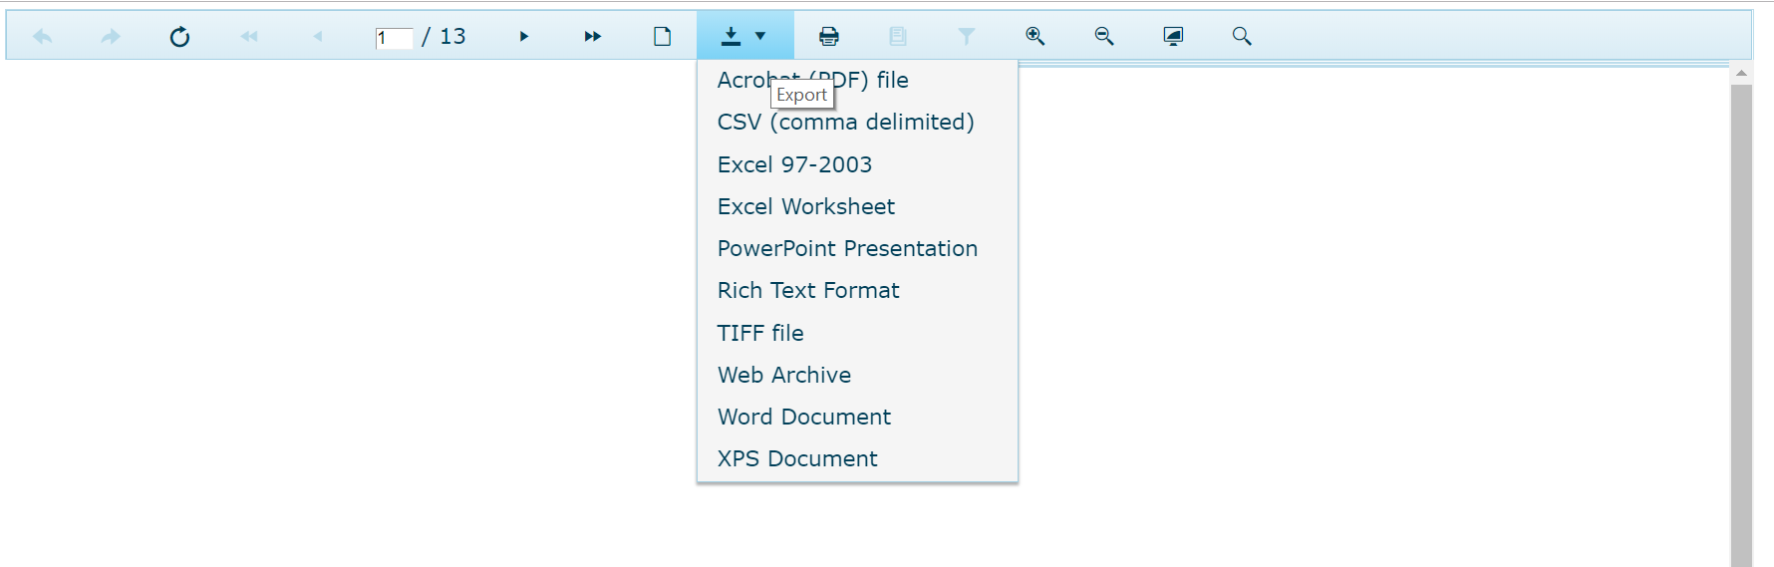
Task: Export to Word Document
Action: tap(804, 417)
